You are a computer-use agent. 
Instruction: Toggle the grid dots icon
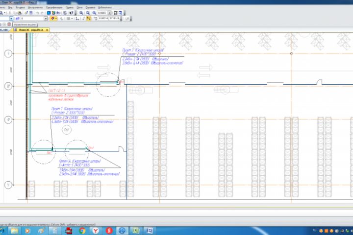68,19
